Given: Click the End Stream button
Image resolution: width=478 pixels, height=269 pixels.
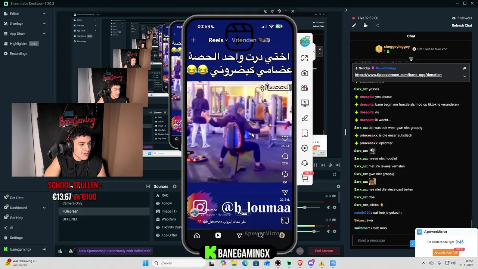Looking at the screenshot, I should click(324, 251).
